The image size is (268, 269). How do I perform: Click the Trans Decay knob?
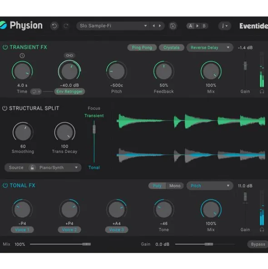tap(65, 132)
